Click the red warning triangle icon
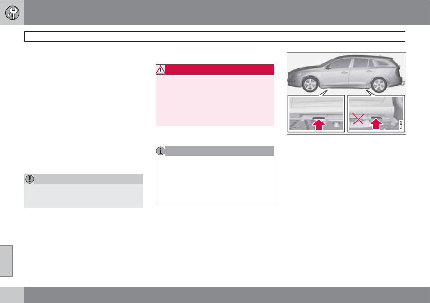The width and height of the screenshot is (430, 303). click(x=160, y=70)
